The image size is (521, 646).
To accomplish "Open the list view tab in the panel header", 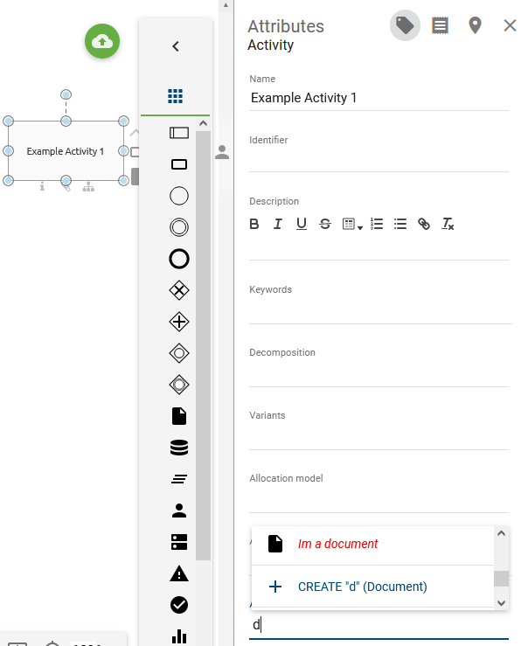I will (440, 25).
